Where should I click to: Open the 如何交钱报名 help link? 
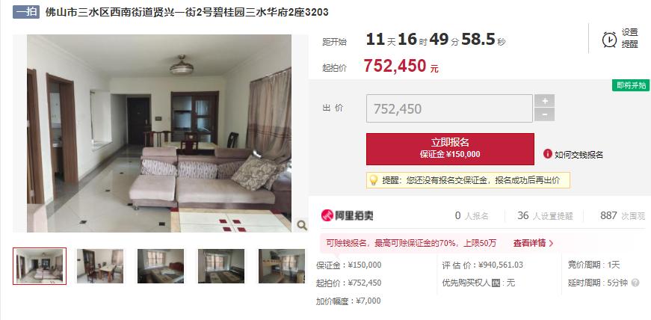[579, 155]
